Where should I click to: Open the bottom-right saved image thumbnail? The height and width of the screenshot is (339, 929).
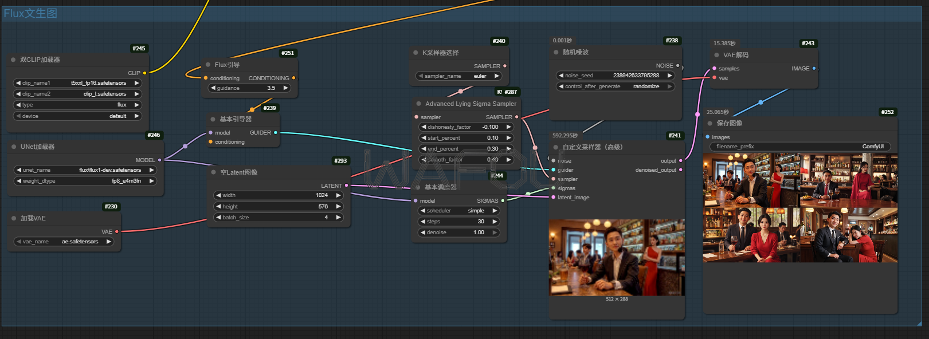[x=849, y=235]
